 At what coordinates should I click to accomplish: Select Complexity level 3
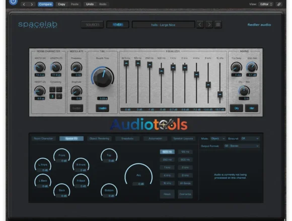[52, 96]
